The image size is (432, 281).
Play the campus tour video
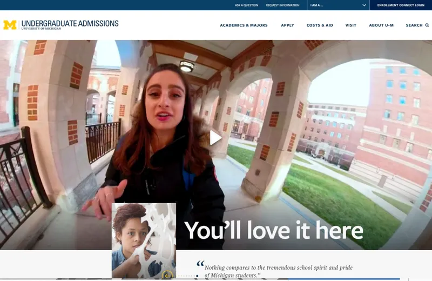pyautogui.click(x=215, y=138)
